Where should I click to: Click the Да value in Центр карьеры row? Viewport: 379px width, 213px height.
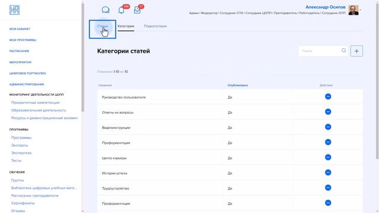(230, 158)
